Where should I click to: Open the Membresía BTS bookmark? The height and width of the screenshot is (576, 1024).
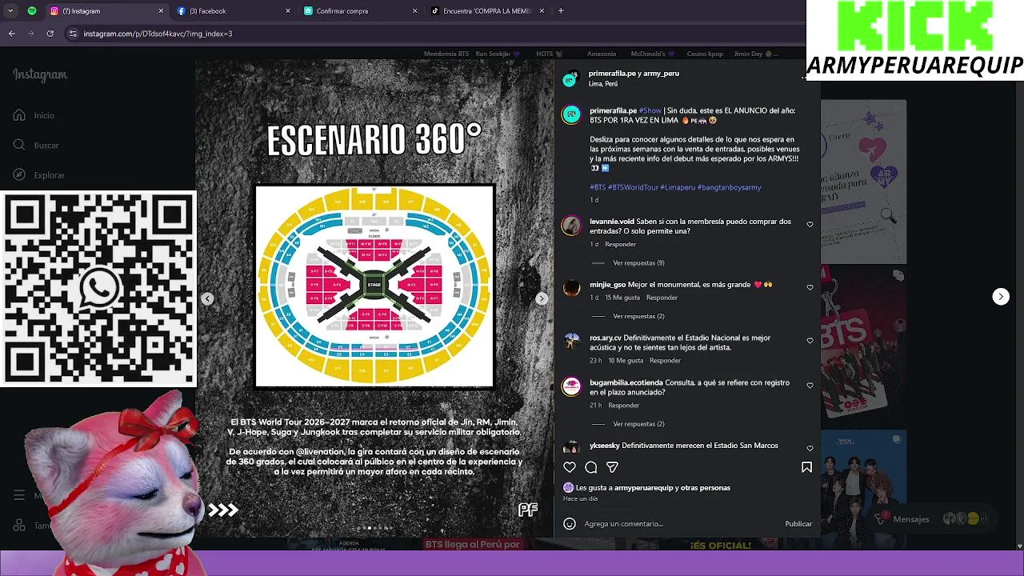[446, 54]
